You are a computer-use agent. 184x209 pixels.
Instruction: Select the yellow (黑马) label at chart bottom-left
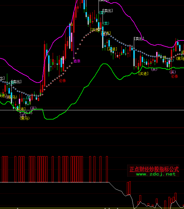[x=24, y=118]
